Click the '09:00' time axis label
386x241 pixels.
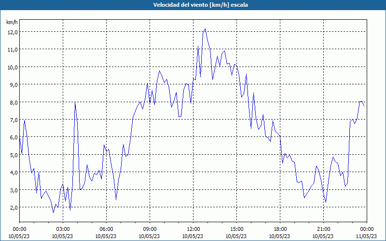click(x=150, y=229)
